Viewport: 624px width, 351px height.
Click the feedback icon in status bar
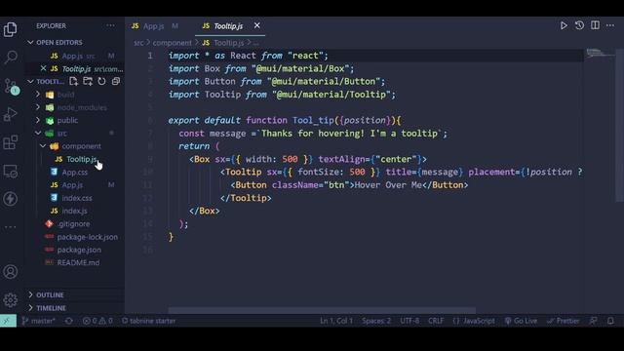click(x=594, y=321)
